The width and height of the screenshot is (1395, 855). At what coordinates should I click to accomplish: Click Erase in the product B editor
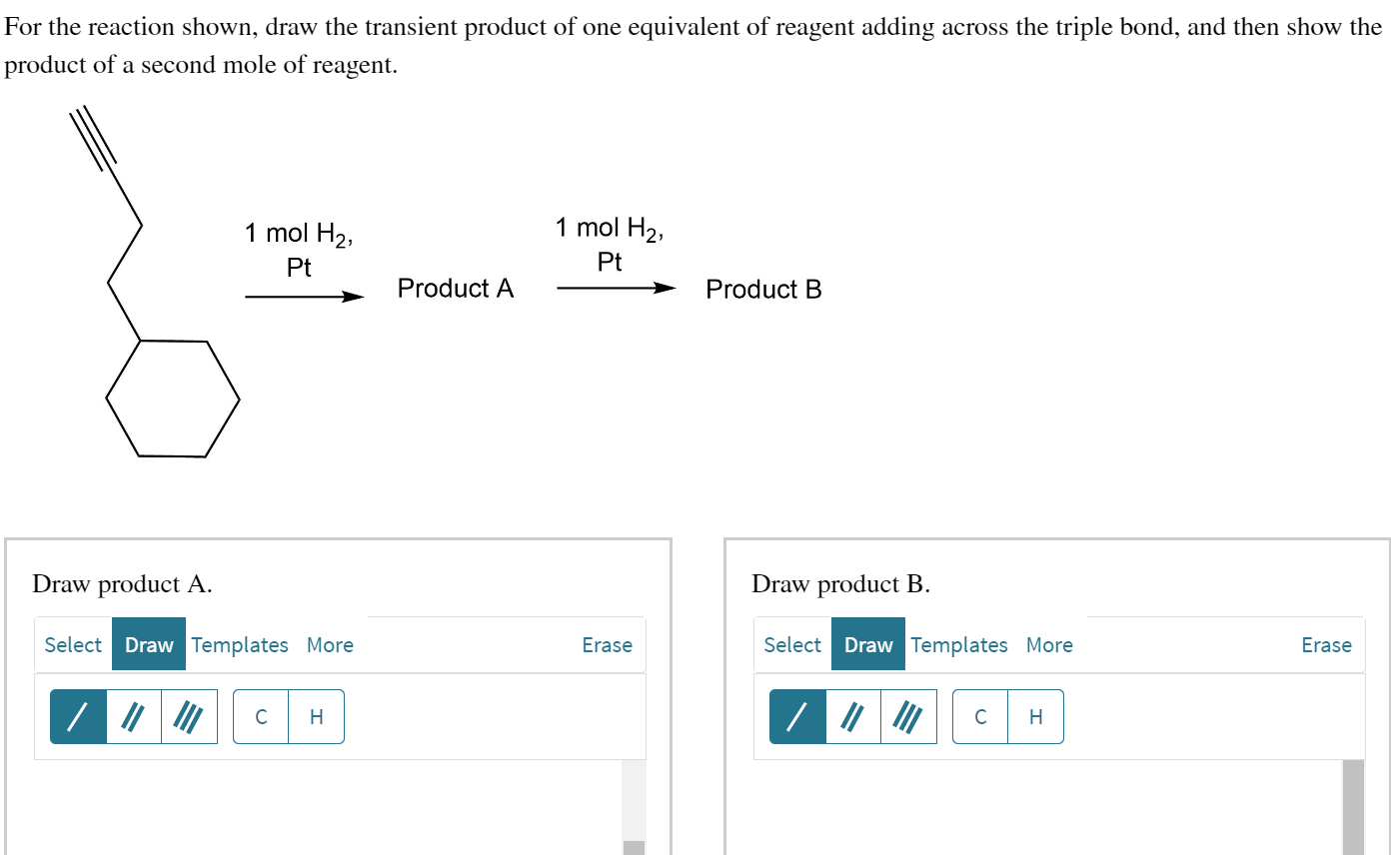click(x=1326, y=644)
